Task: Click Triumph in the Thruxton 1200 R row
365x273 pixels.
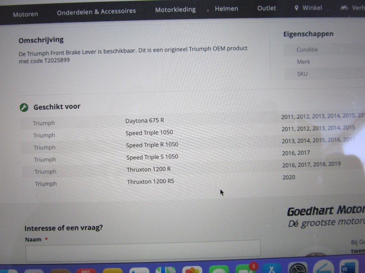Action: tap(45, 172)
